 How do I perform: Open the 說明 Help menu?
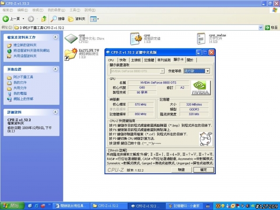90,10
